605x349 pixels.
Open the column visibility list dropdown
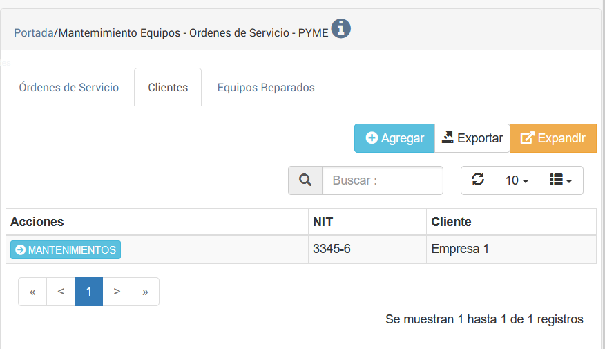561,180
